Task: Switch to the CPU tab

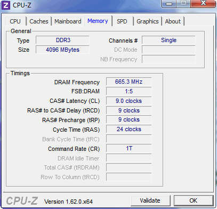Action: [15, 21]
